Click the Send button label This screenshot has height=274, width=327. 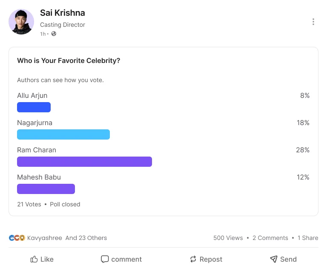click(288, 259)
